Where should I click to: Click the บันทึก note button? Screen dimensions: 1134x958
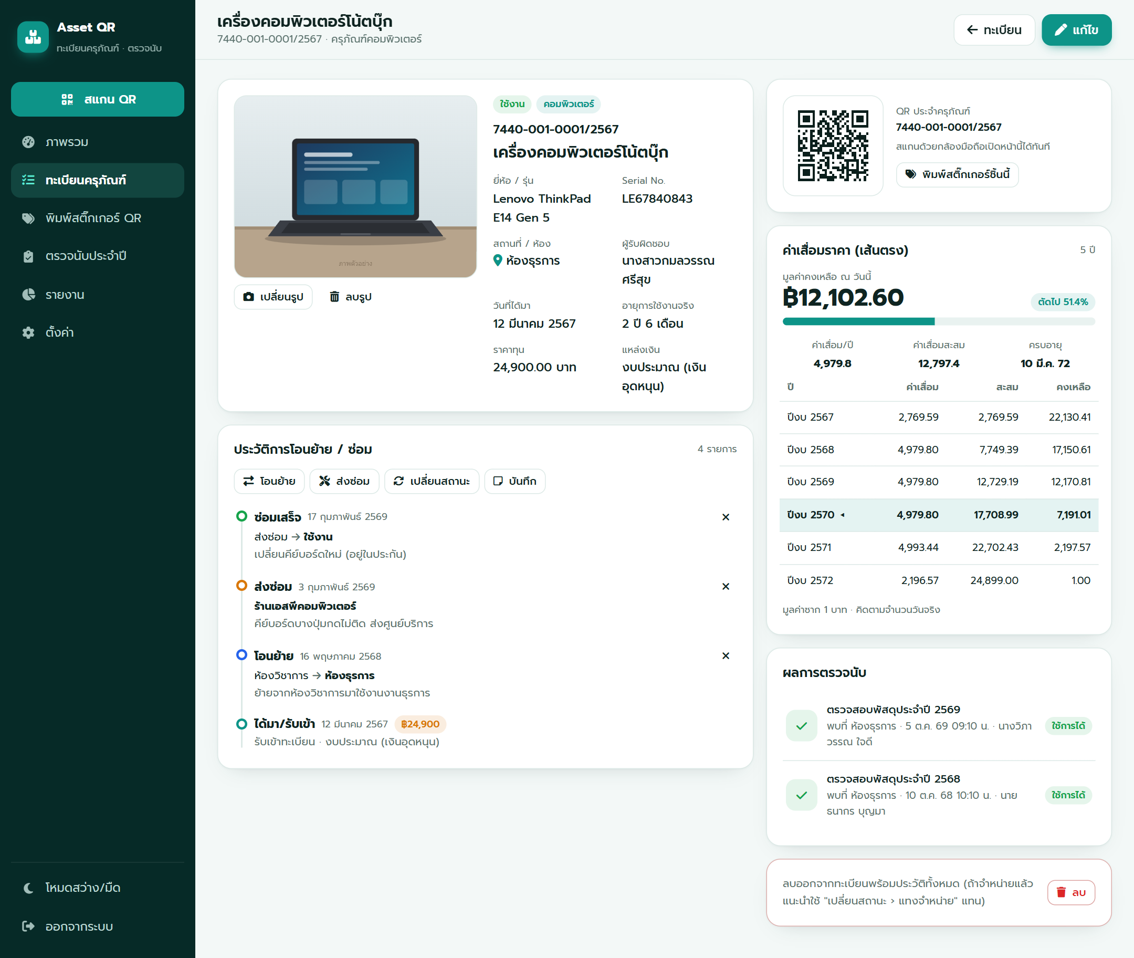point(514,481)
